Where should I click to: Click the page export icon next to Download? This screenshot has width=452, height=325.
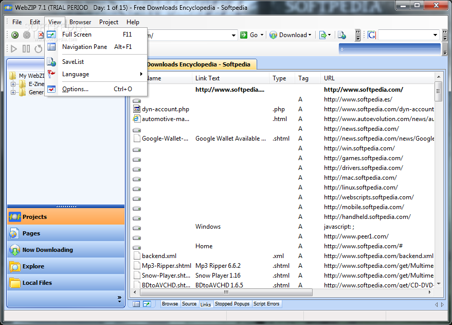point(323,35)
